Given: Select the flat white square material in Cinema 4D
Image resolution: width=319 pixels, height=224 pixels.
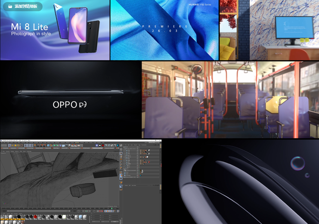Looking at the screenshot, I should coord(64,217).
